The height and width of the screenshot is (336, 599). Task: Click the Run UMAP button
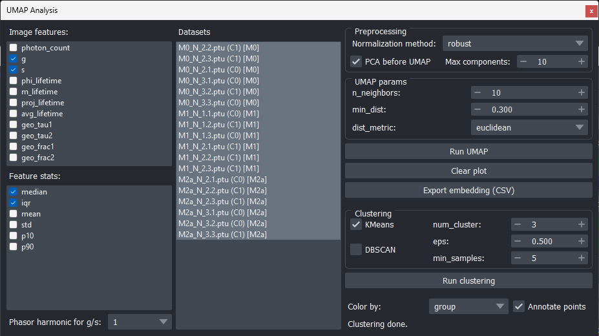(468, 152)
